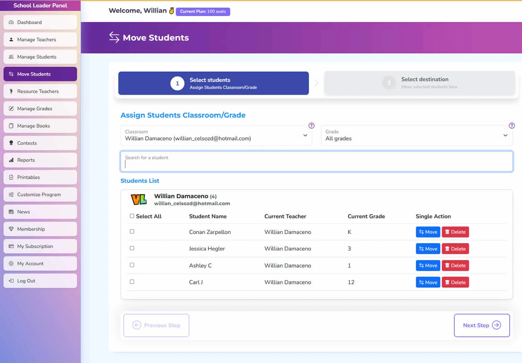Check the box for Conan Zarpellon

[132, 232]
